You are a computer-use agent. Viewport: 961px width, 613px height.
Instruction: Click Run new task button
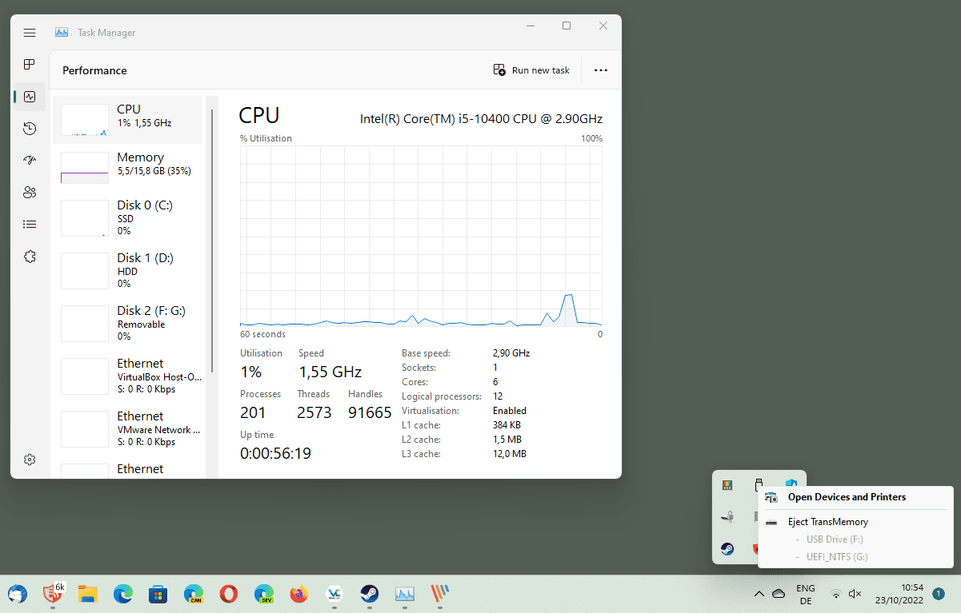(x=531, y=70)
